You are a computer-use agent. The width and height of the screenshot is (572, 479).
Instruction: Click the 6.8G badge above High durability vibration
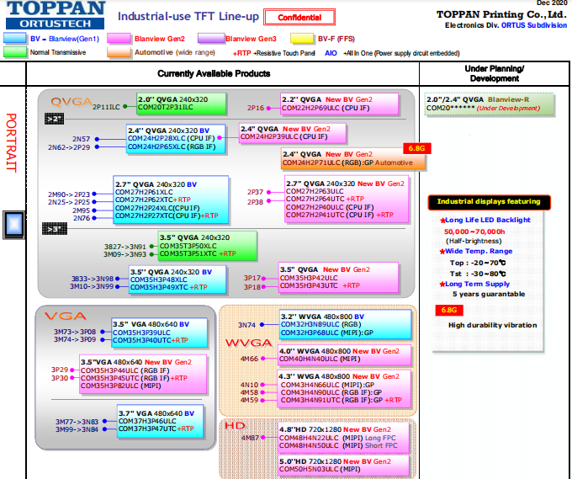tap(449, 310)
